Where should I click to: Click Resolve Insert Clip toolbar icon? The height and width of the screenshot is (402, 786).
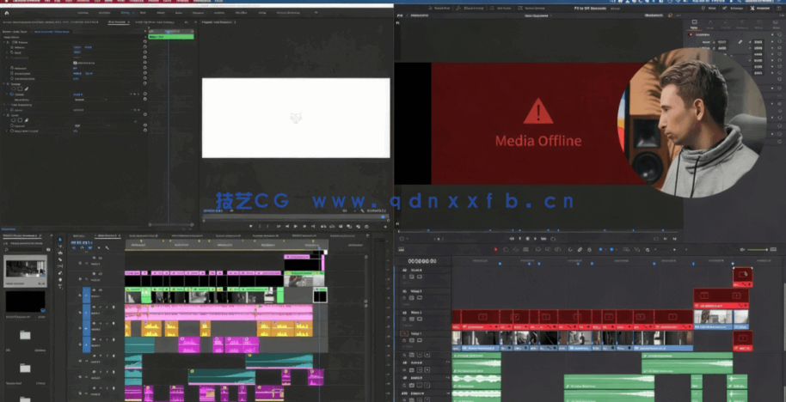(537, 249)
